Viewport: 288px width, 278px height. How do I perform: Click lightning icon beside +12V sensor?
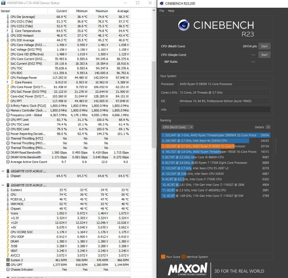(x=8, y=223)
